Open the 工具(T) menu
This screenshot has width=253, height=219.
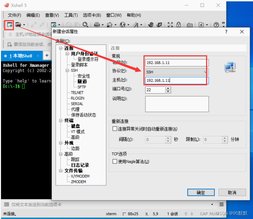(71, 15)
